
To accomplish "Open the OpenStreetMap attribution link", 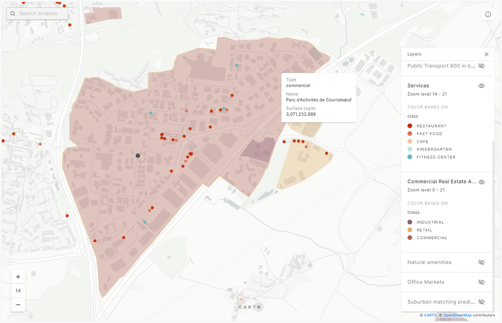I will 455,315.
